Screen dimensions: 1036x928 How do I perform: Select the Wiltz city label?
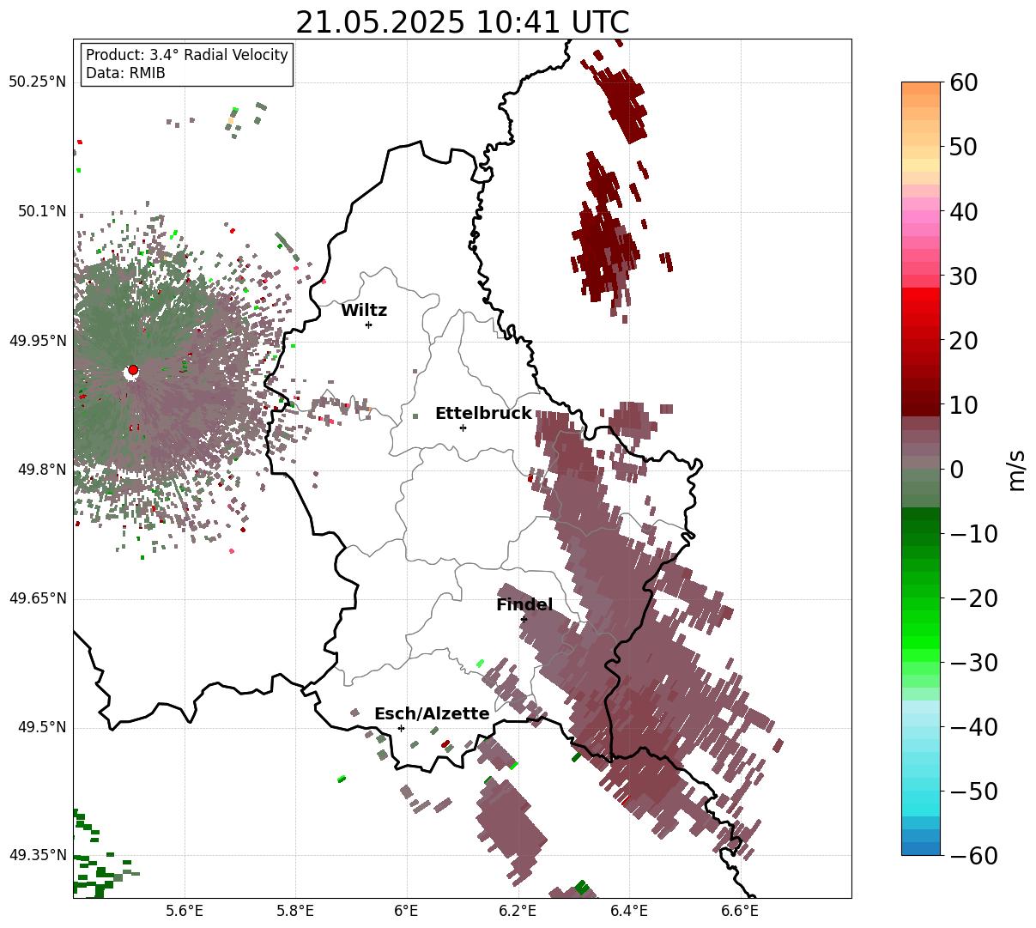tap(364, 311)
